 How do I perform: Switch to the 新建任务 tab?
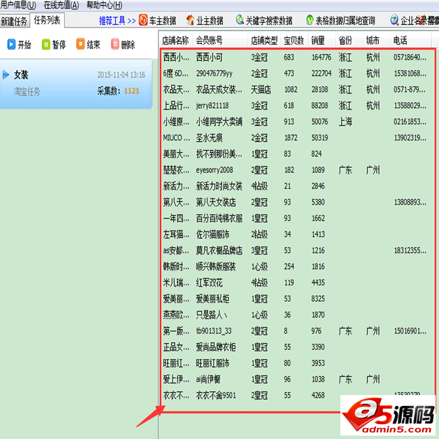click(x=15, y=21)
